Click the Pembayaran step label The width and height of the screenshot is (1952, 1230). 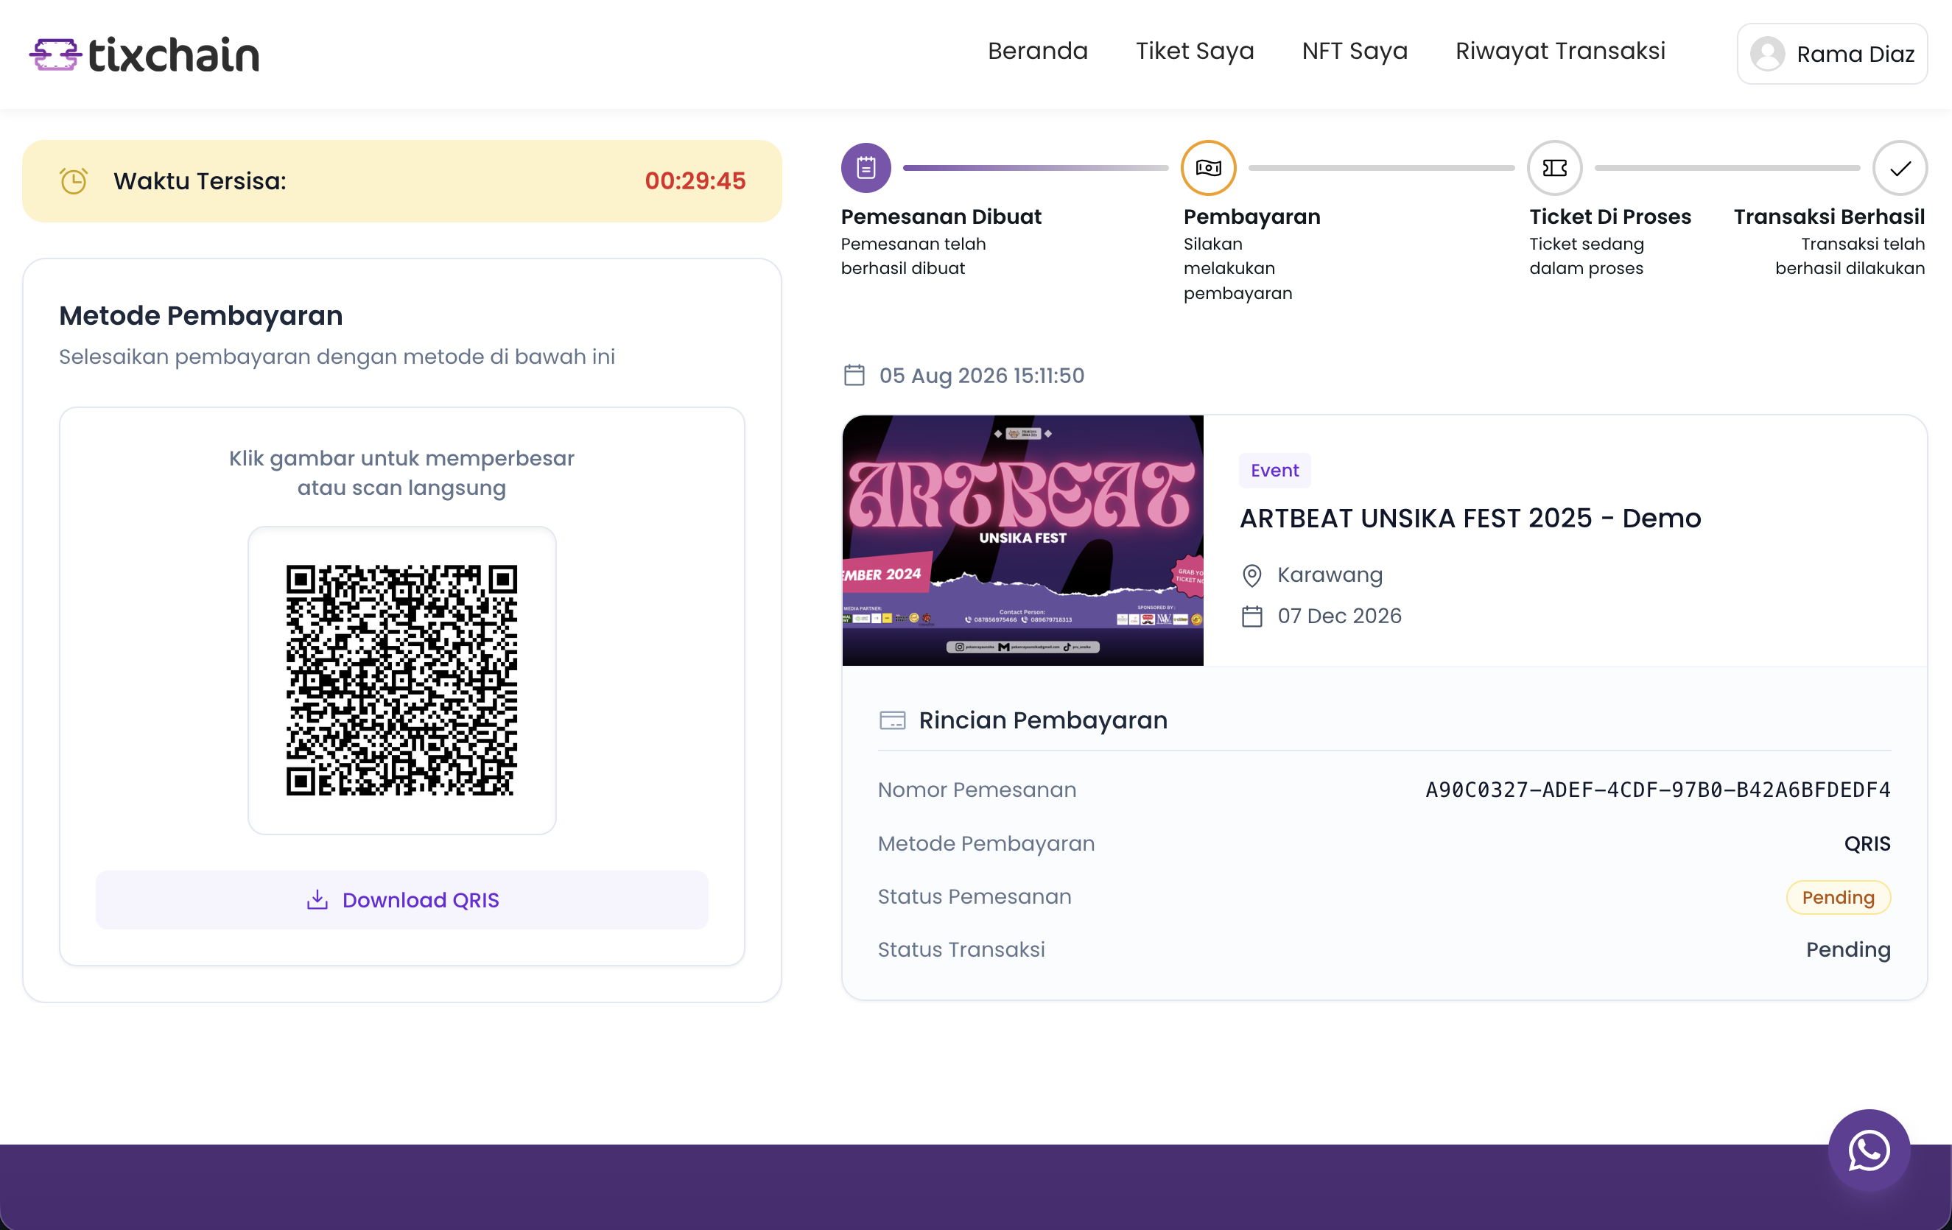[1251, 217]
